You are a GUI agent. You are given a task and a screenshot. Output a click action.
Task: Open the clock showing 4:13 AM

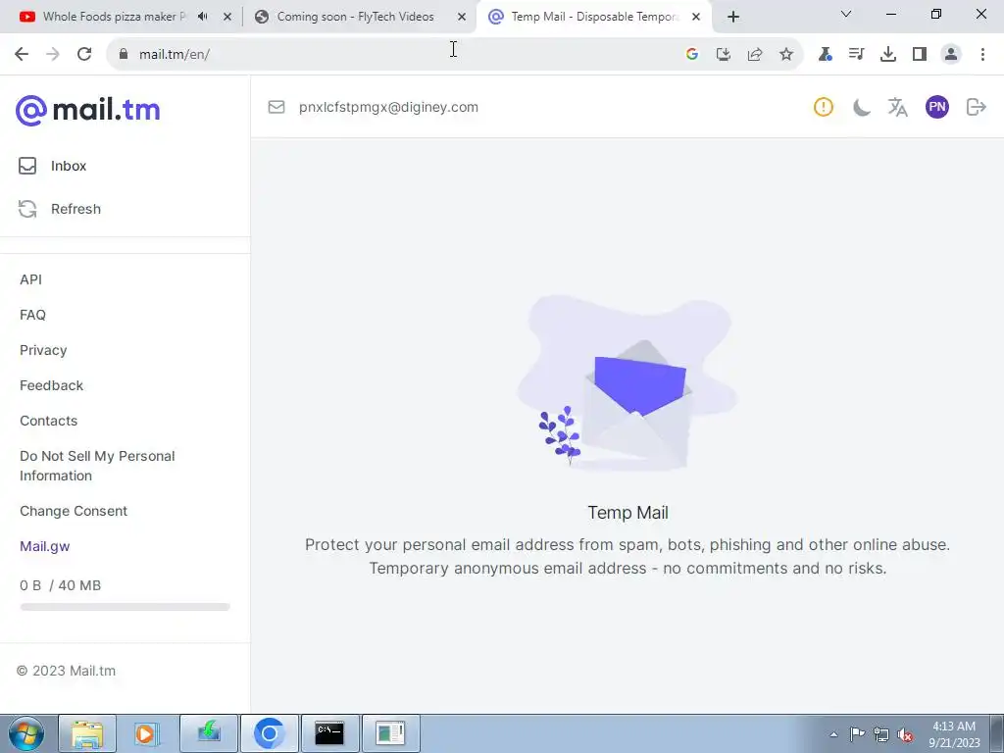pos(954,734)
